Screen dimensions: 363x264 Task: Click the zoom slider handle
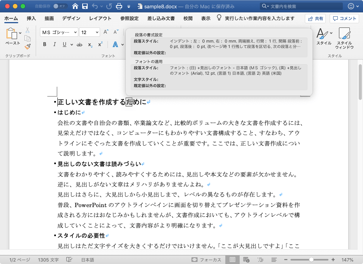(311, 260)
